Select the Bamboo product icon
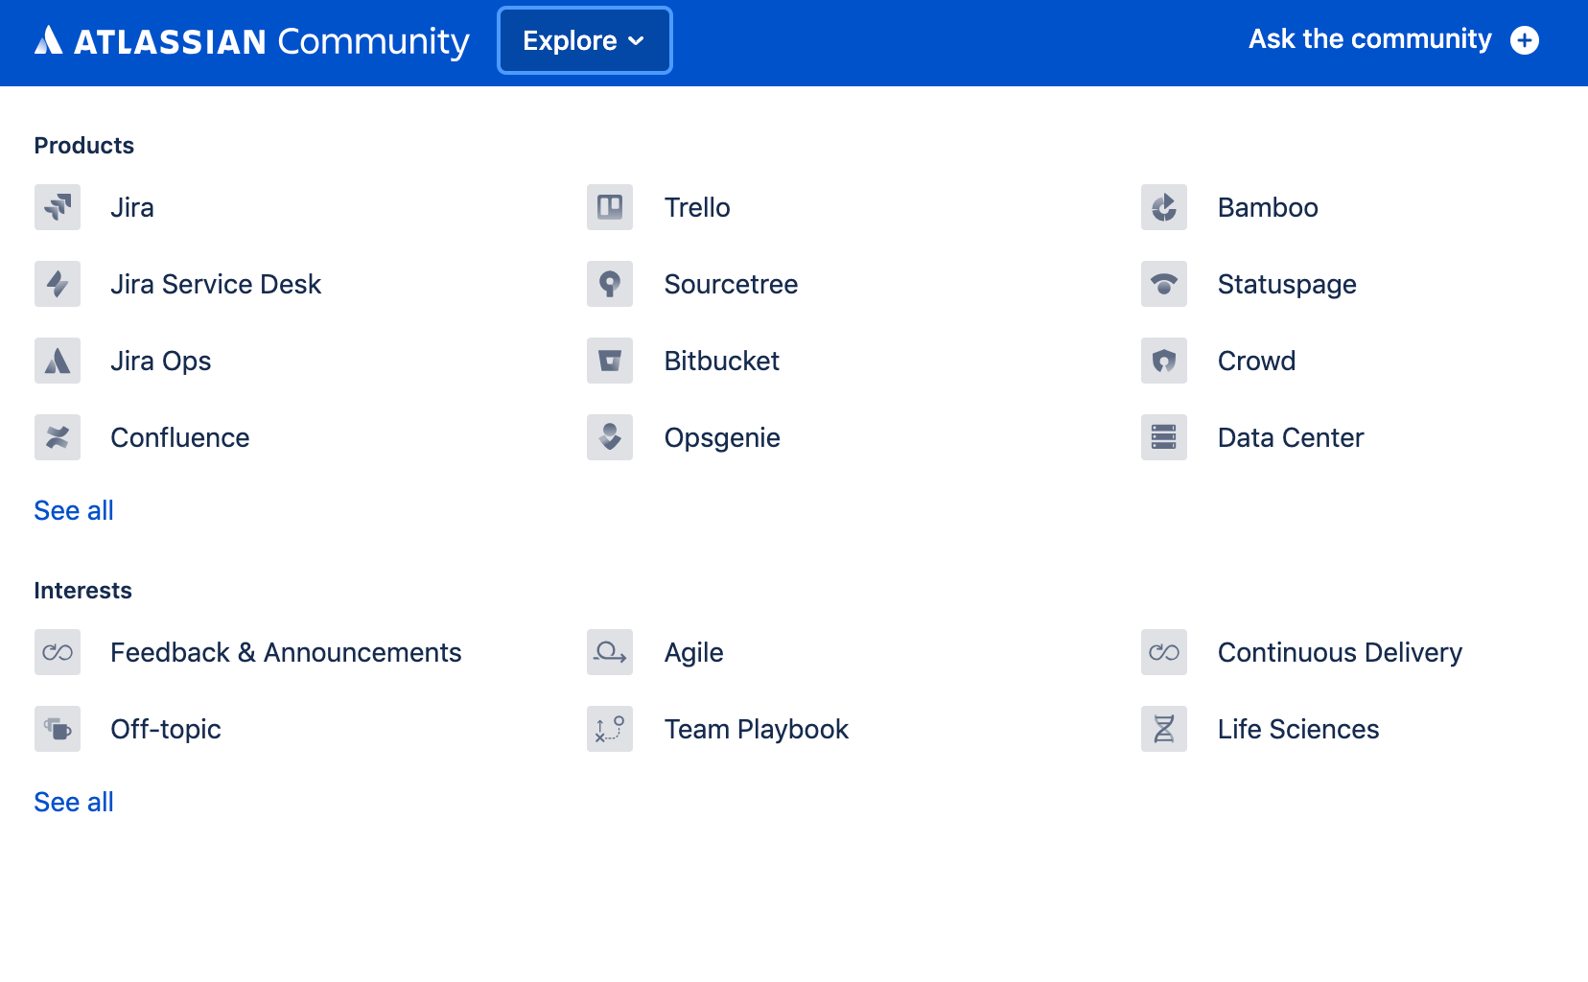Screen dimensions: 1588x982 click(x=1164, y=207)
